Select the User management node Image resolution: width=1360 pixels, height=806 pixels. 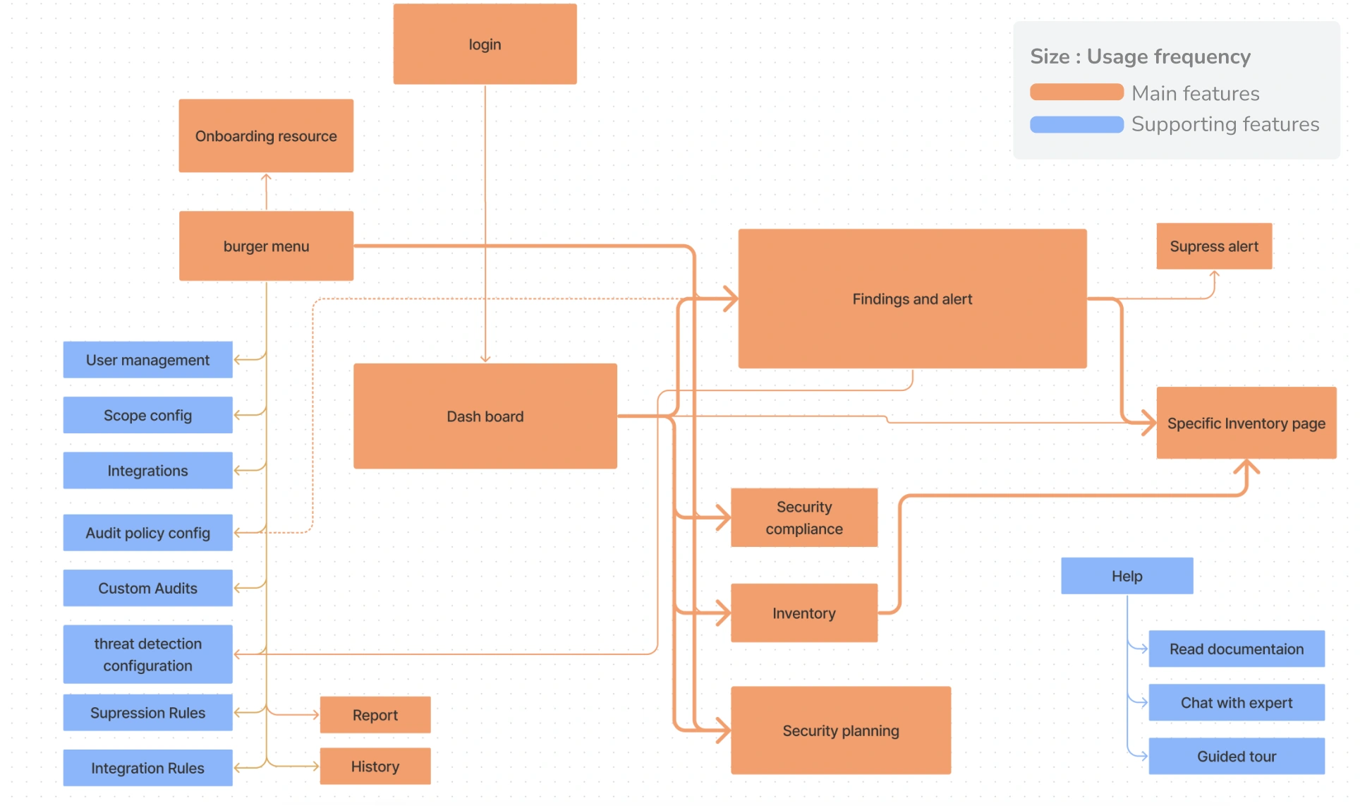click(147, 359)
